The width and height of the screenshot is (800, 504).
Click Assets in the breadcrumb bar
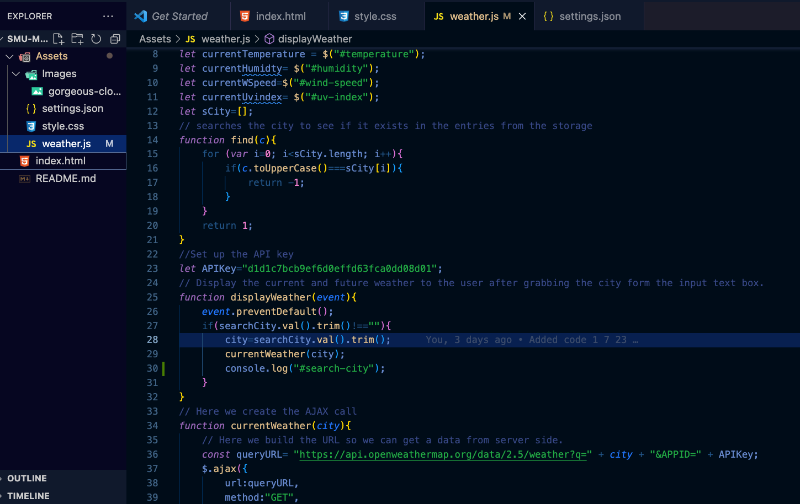[155, 39]
